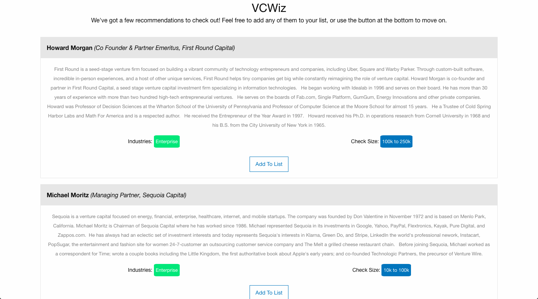Click the Industries label under Howard Morgan
Viewport: 538px width, 299px height.
(140, 142)
